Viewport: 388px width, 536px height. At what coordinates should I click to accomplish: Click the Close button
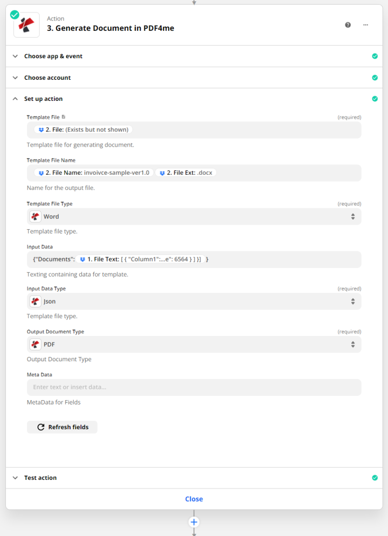194,498
